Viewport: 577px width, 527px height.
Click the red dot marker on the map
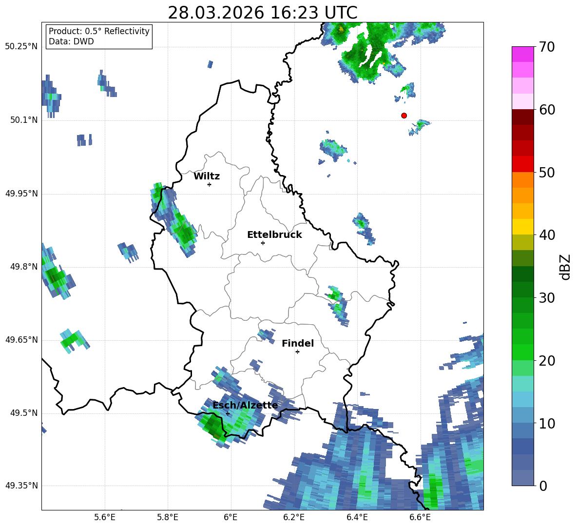[x=404, y=116]
